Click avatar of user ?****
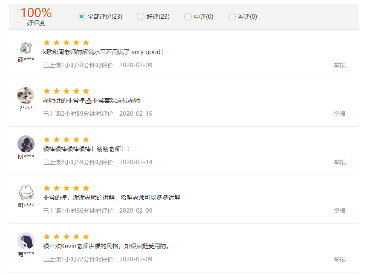This screenshot has width=367, height=275. click(26, 95)
